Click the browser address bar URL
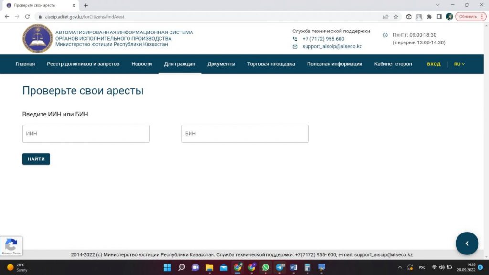The image size is (489, 275). [x=85, y=17]
